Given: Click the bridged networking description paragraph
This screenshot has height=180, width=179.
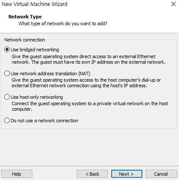Looking at the screenshot, I should pyautogui.click(x=89, y=59).
